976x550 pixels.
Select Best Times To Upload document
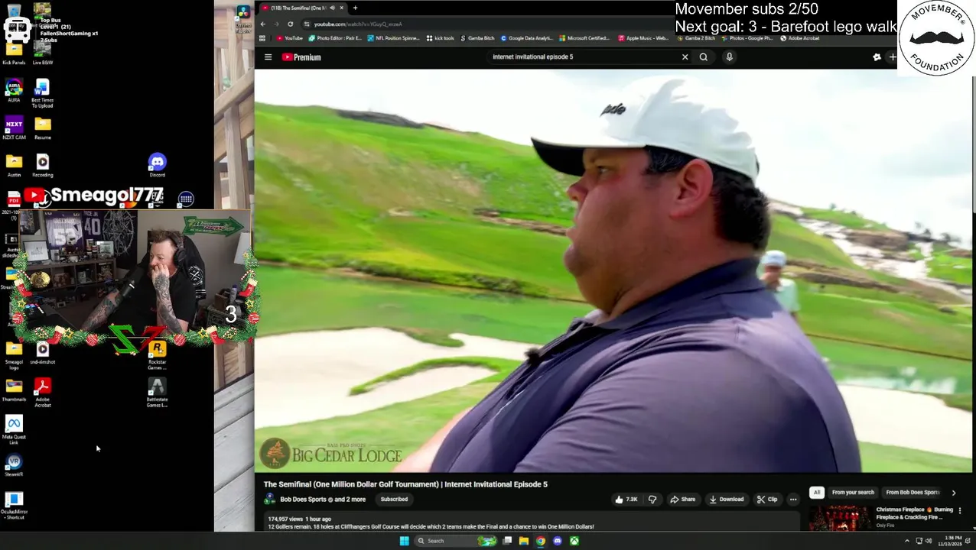[42, 93]
